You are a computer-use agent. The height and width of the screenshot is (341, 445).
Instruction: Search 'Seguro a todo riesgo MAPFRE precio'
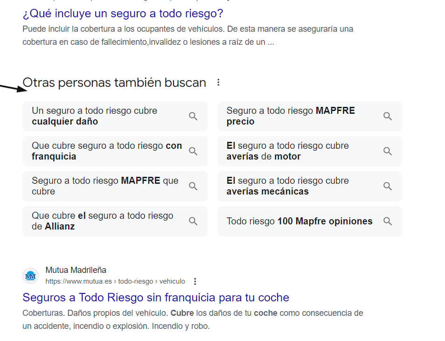tap(310, 116)
